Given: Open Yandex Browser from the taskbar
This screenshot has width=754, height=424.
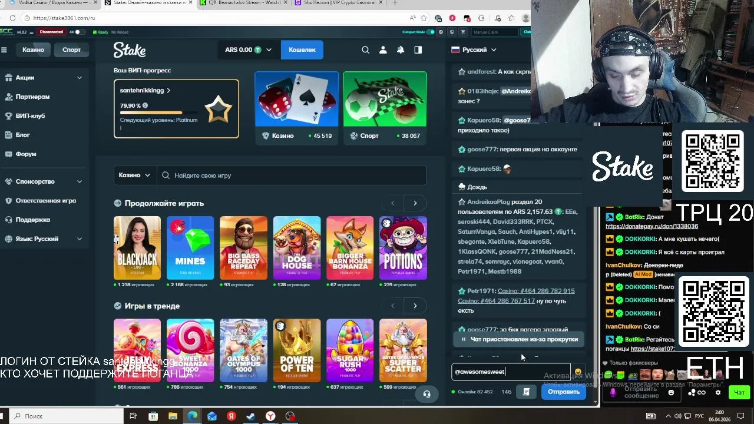Looking at the screenshot, I should pos(270,416).
